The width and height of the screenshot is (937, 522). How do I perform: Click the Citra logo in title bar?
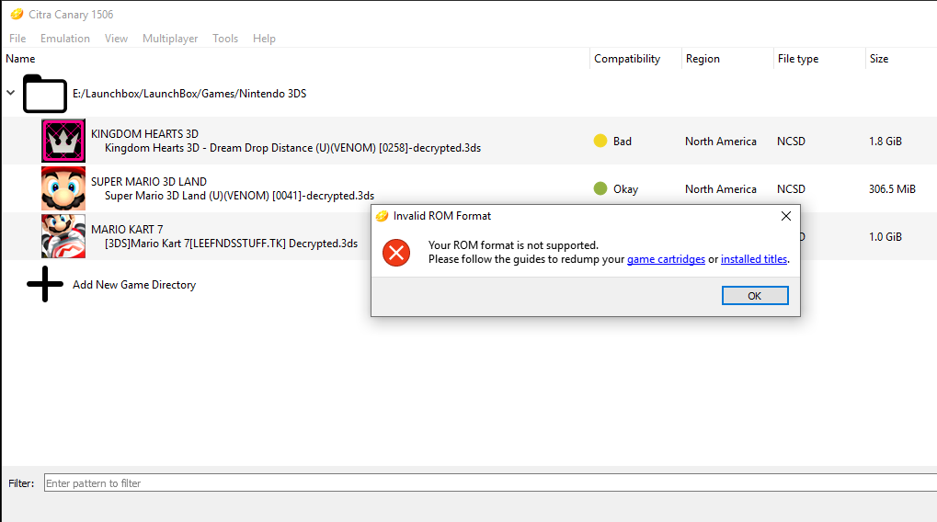(17, 15)
